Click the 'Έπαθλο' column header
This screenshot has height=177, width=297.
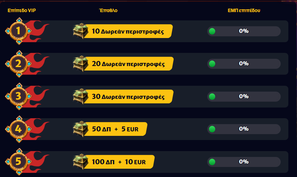(x=108, y=10)
